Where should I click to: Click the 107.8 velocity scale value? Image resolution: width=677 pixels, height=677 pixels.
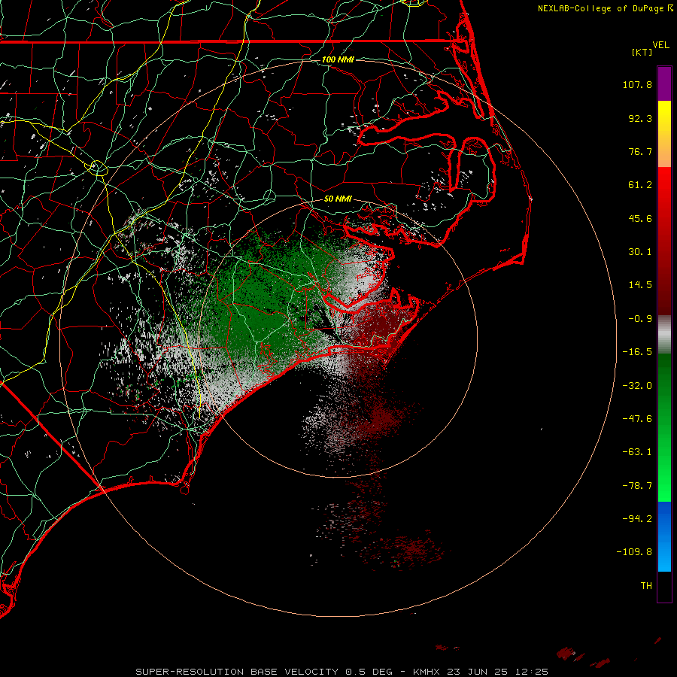click(637, 84)
